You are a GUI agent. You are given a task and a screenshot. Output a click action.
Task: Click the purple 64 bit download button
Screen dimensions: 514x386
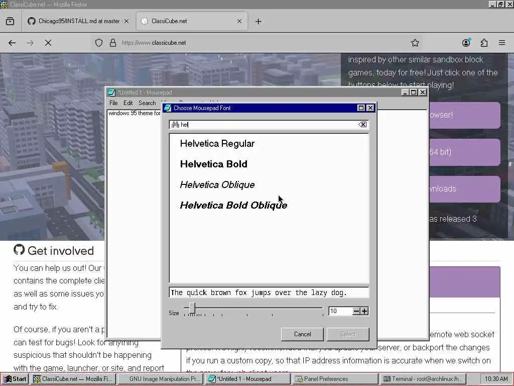pyautogui.click(x=465, y=152)
